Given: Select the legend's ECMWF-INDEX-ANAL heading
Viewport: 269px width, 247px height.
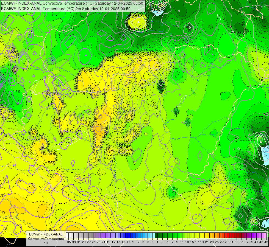Looking at the screenshot, I should (46, 234).
